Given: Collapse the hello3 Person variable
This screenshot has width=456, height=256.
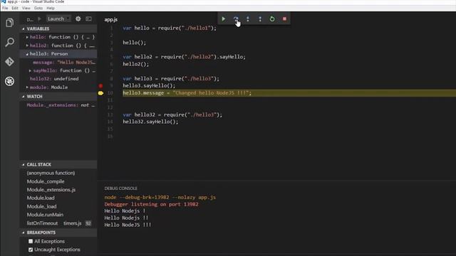Looking at the screenshot, I should coord(27,54).
